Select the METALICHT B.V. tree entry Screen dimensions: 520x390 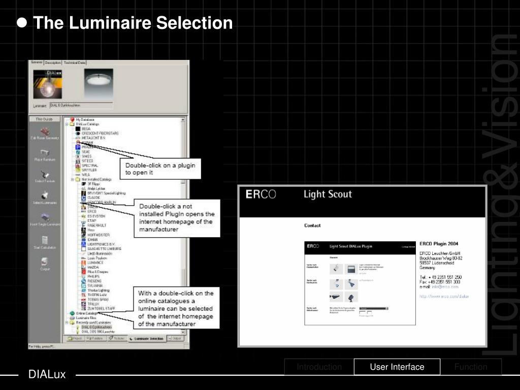pos(93,138)
